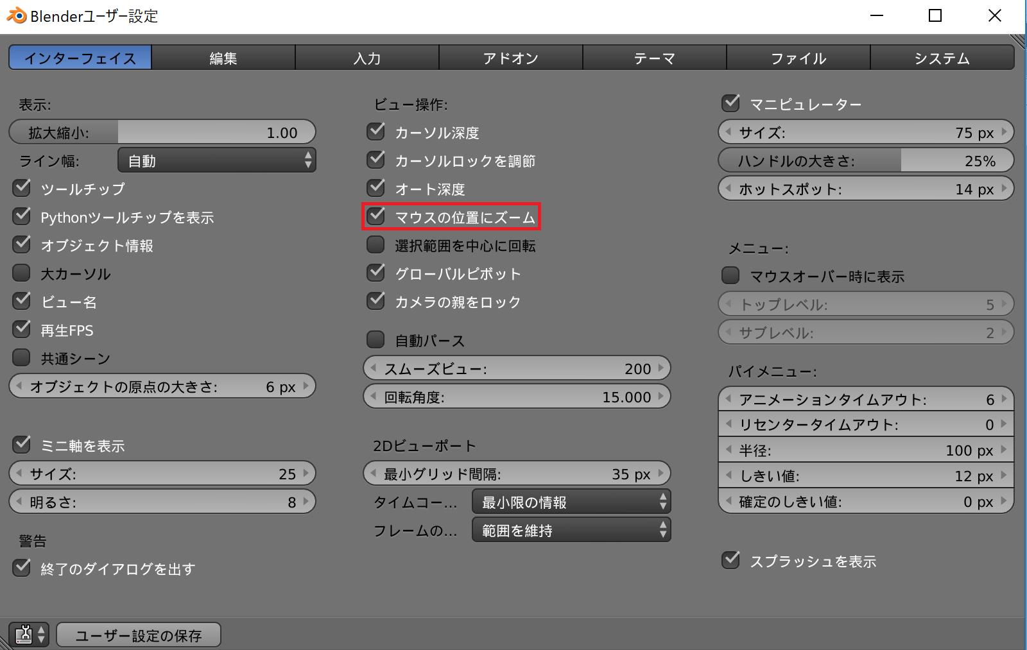Open the フレームの 範囲を維持 dropdown
Image resolution: width=1027 pixels, height=650 pixels.
[x=571, y=530]
